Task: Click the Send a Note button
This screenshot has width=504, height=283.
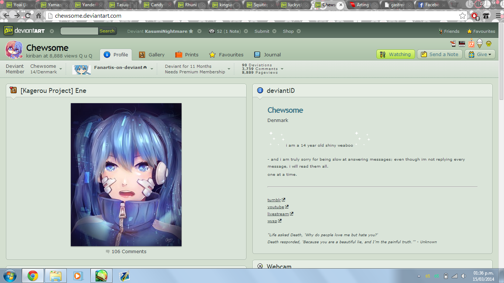Action: click(439, 54)
